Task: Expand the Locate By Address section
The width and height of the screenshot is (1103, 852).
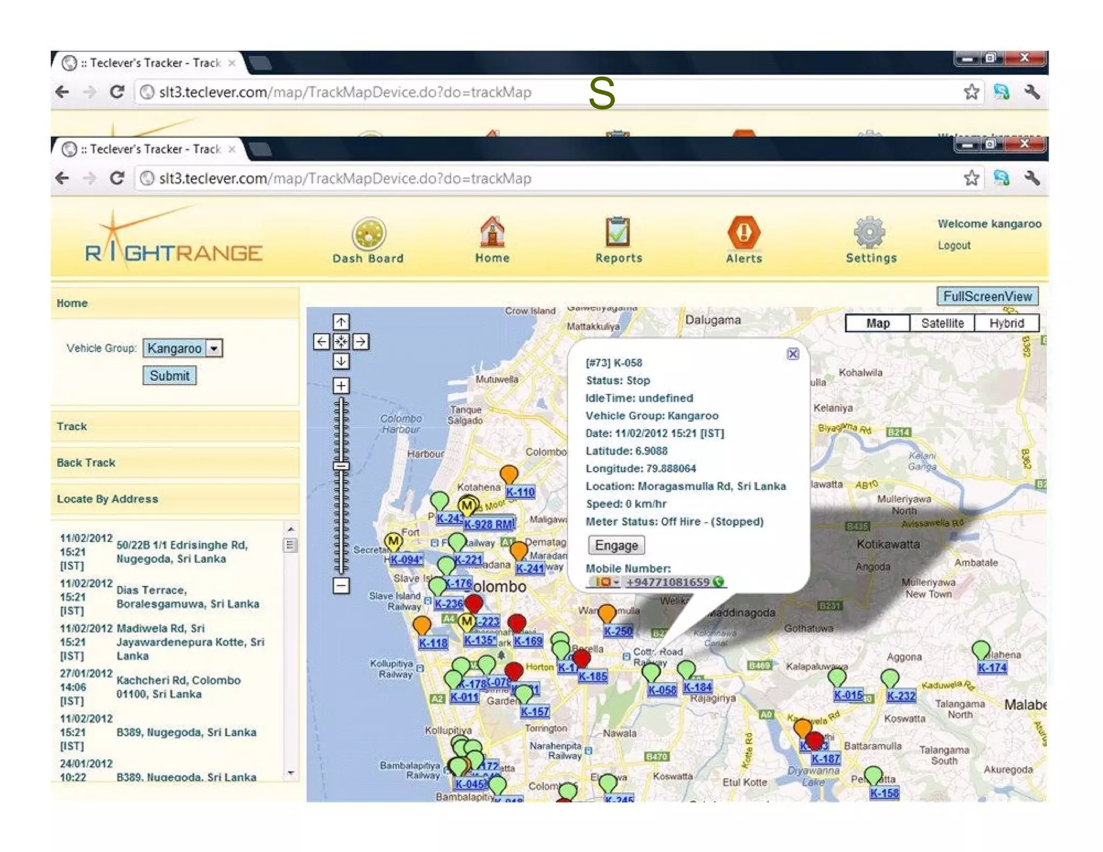Action: tap(107, 499)
